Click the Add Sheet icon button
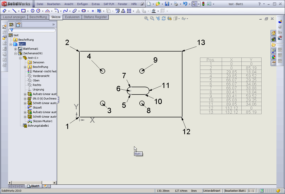Image resolution: width=285 pixels, height=194 pixels. (x=46, y=186)
